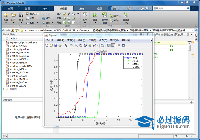Toggle the Insert Colorbar button in Figure toolbar
Image resolution: width=200 pixels, height=140 pixels.
[x=108, y=45]
